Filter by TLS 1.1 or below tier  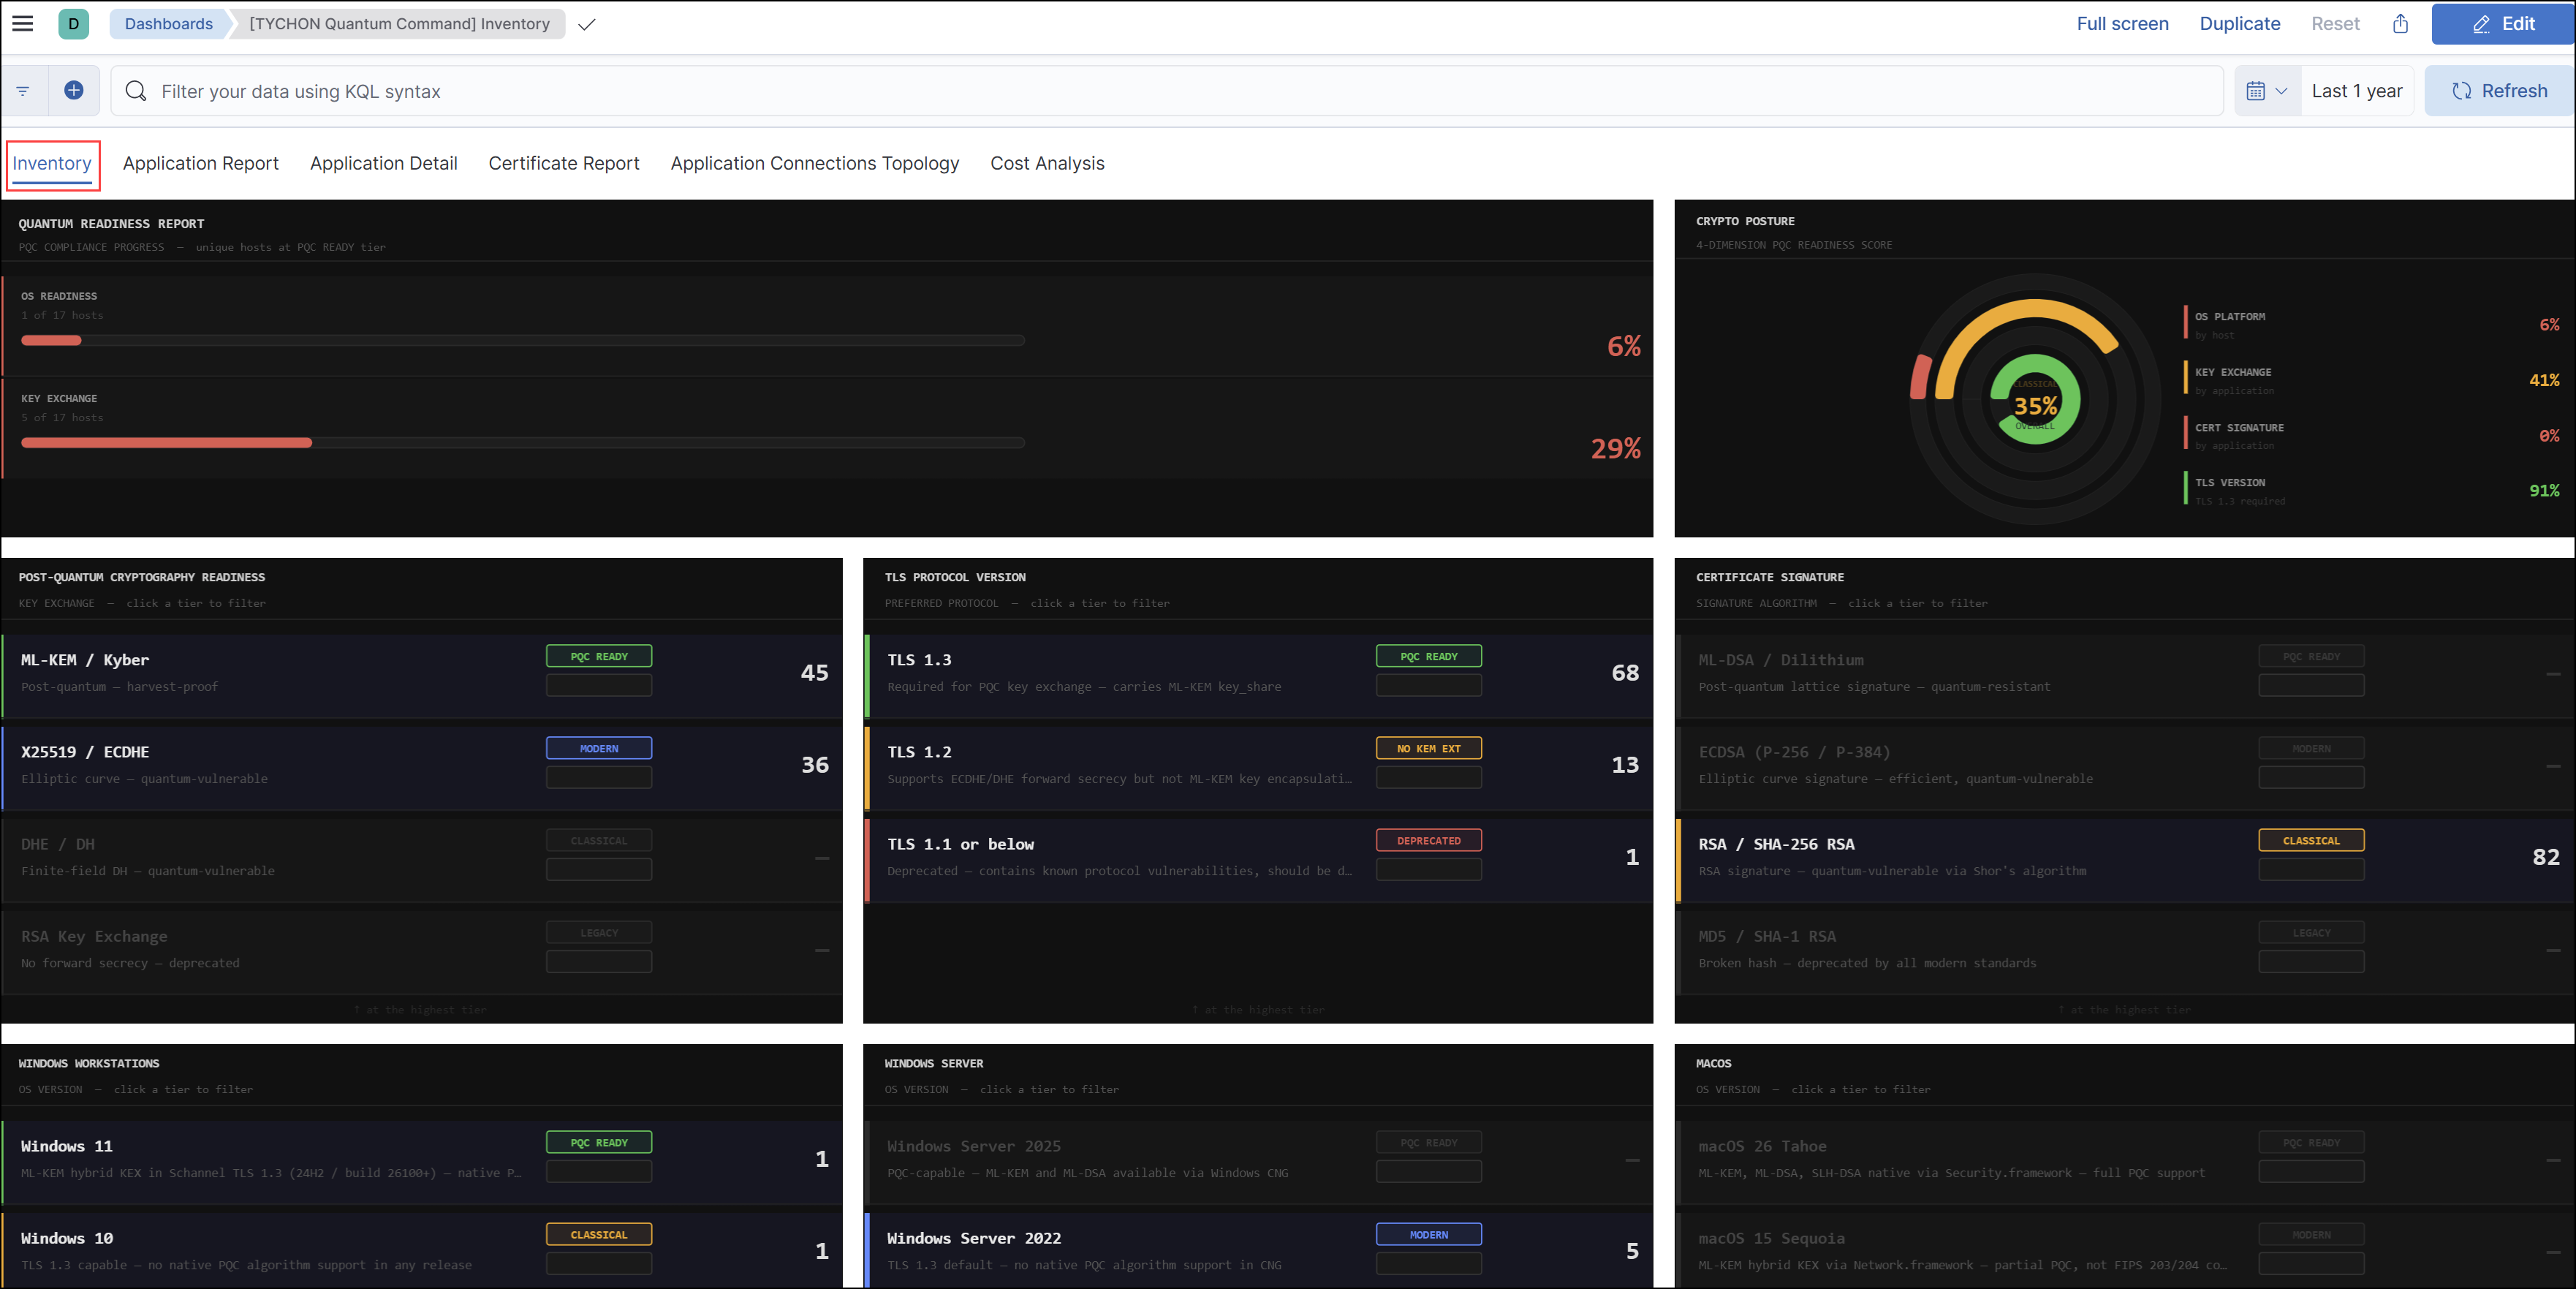pos(1258,858)
